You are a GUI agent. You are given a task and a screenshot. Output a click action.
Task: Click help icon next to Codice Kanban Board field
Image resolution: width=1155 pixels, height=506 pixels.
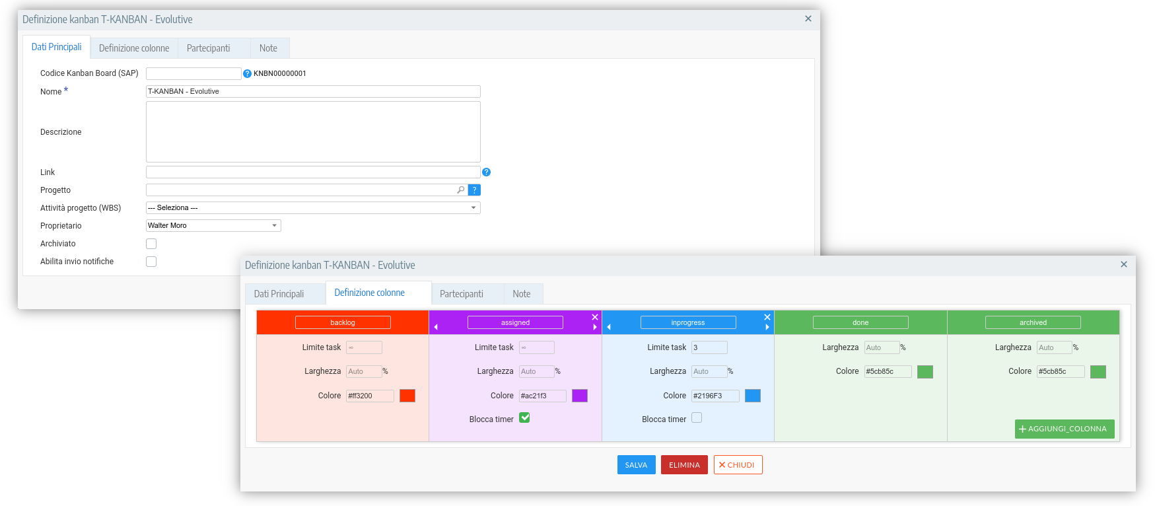(x=247, y=74)
